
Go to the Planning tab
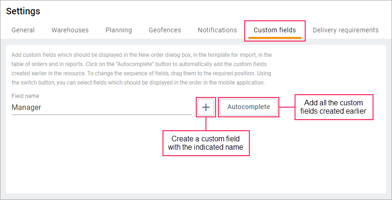119,30
